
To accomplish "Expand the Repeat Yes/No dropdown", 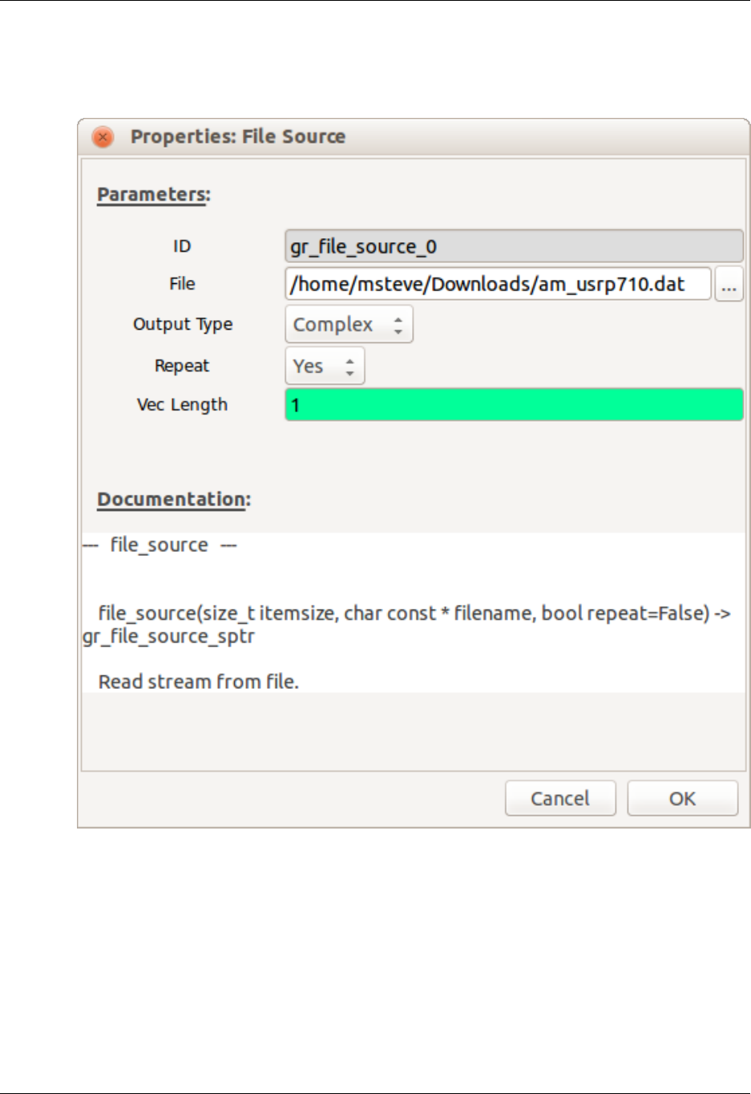I will (x=325, y=367).
